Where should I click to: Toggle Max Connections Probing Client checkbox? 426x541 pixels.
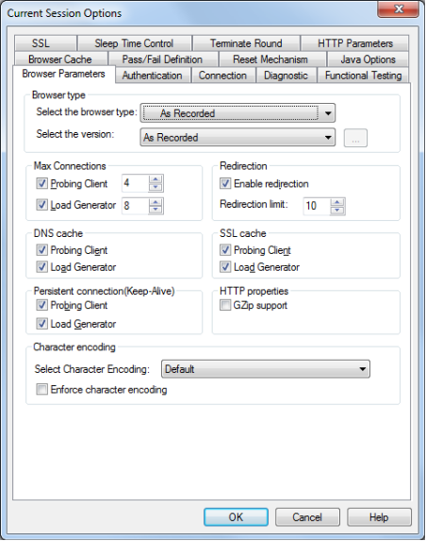click(x=41, y=183)
